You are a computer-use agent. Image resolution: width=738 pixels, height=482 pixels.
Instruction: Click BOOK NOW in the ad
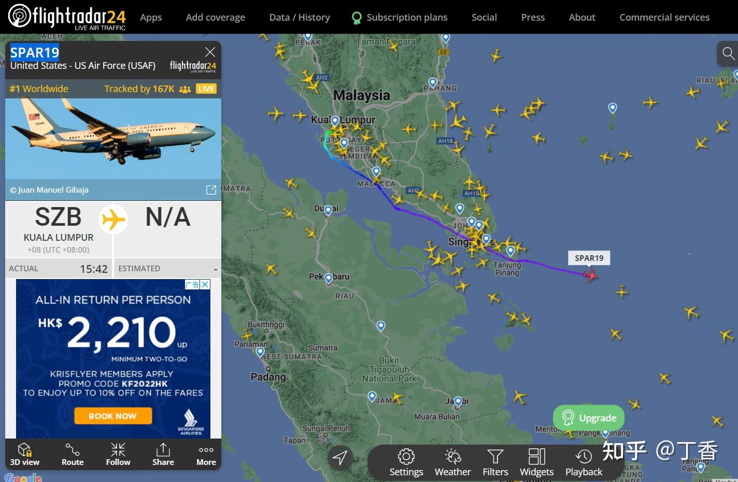113,416
